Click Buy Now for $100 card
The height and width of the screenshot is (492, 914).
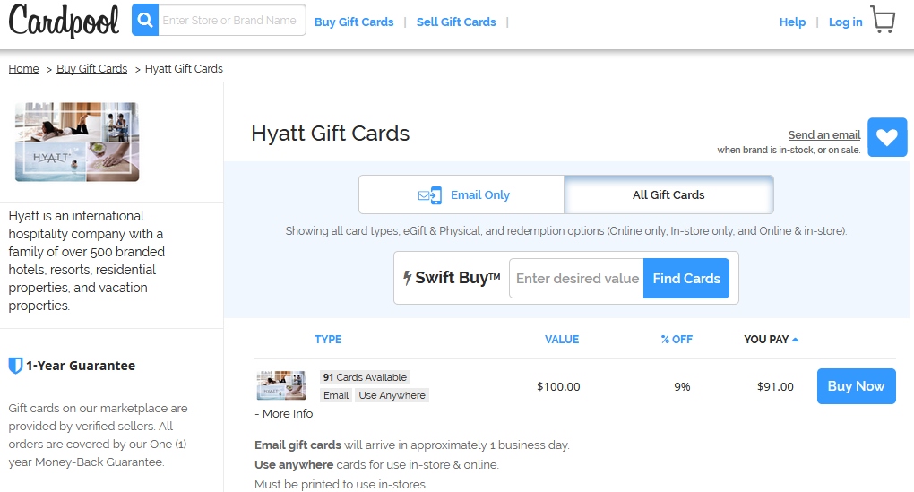click(x=856, y=386)
